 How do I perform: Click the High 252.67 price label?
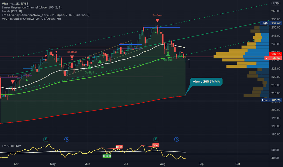271,23
